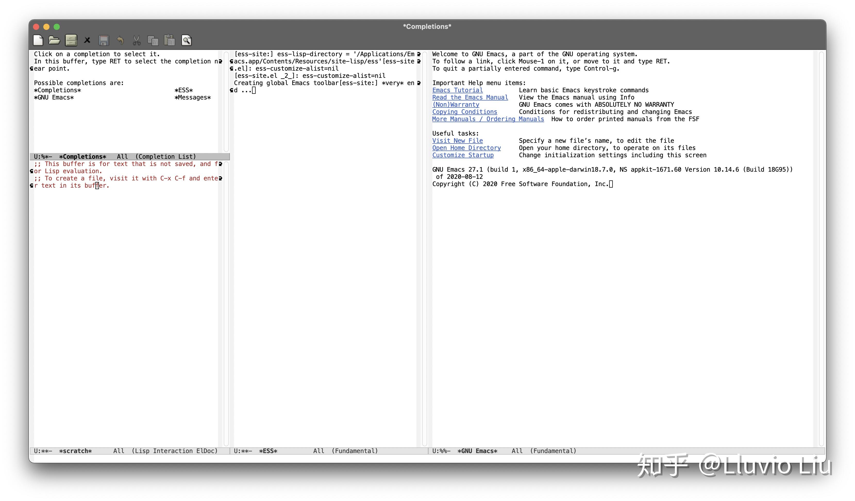Save the buffer with the floppy disk icon

coord(104,40)
